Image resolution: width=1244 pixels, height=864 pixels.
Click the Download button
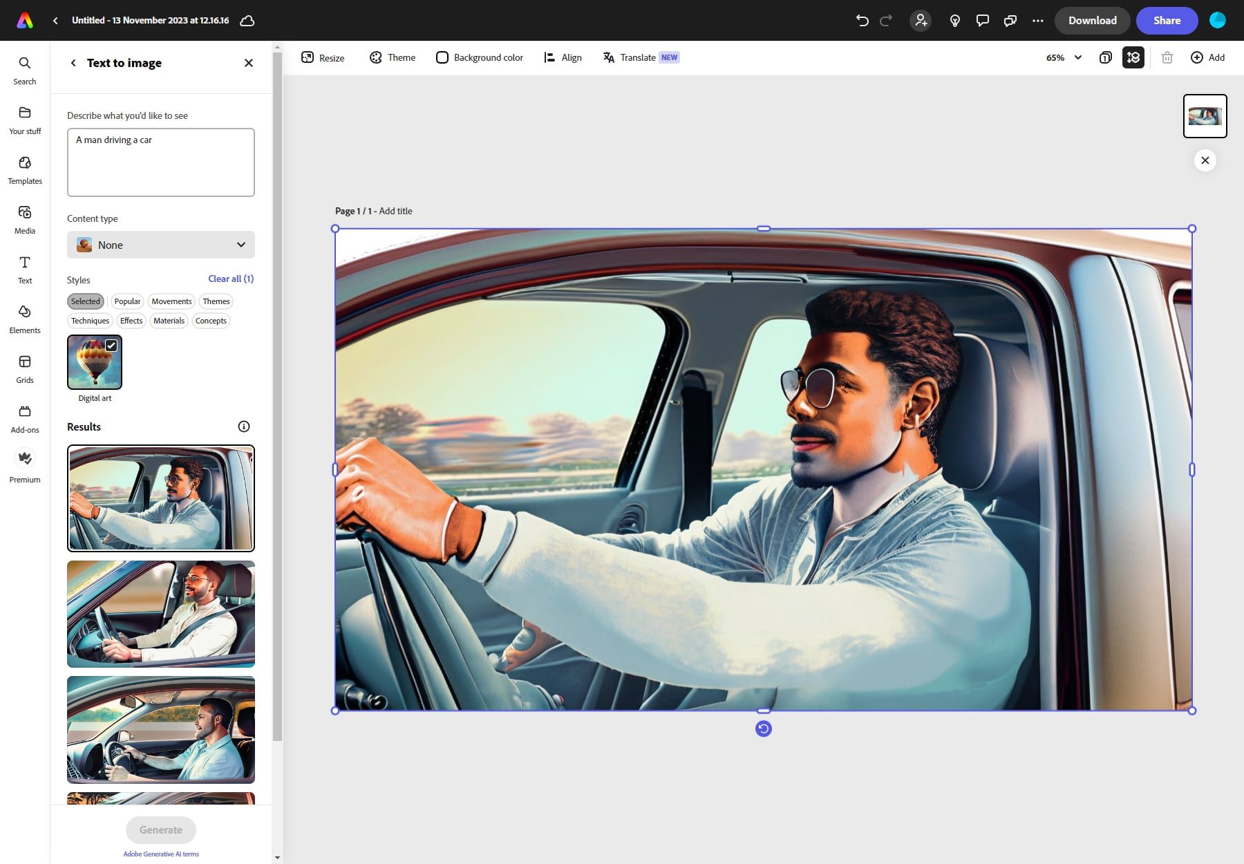click(x=1092, y=20)
